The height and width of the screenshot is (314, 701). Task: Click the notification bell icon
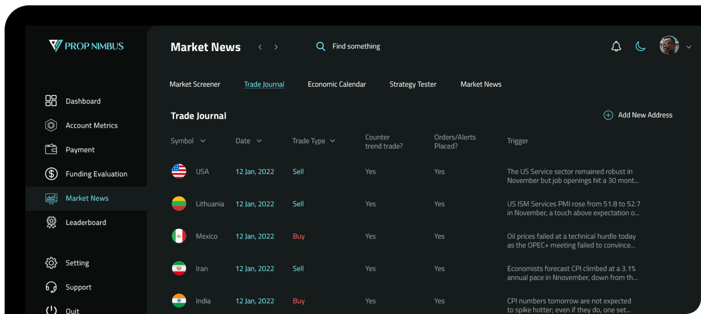(x=616, y=46)
